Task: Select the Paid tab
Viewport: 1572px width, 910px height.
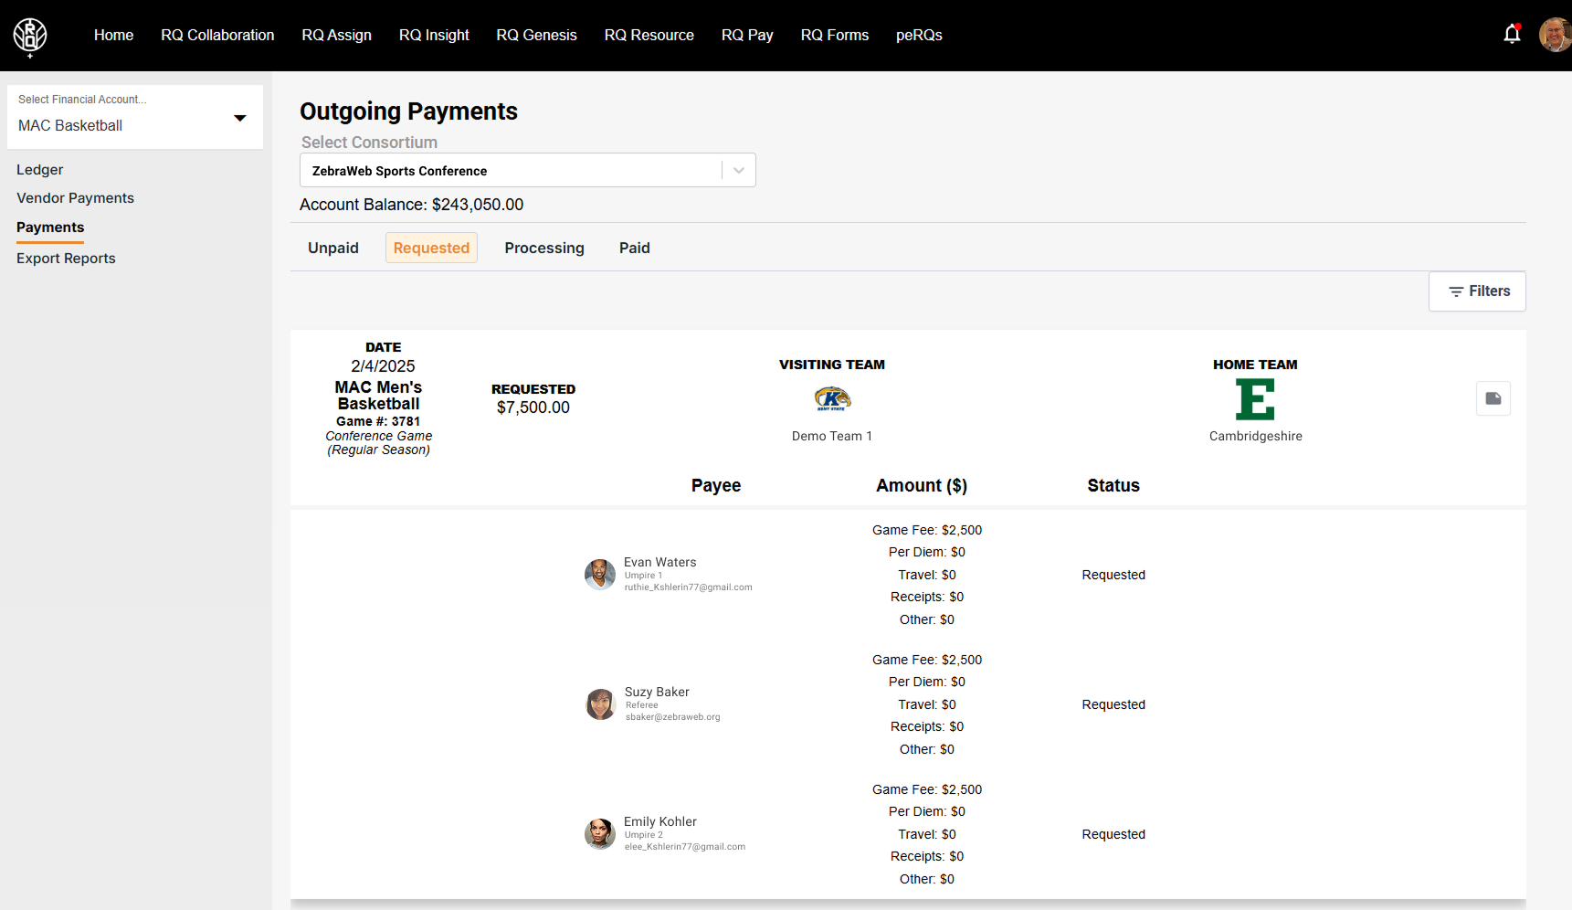Action: [634, 249]
